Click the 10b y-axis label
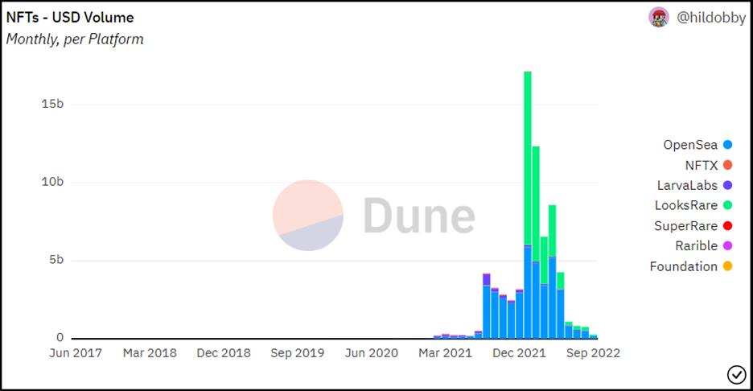This screenshot has height=391, width=753. [52, 182]
